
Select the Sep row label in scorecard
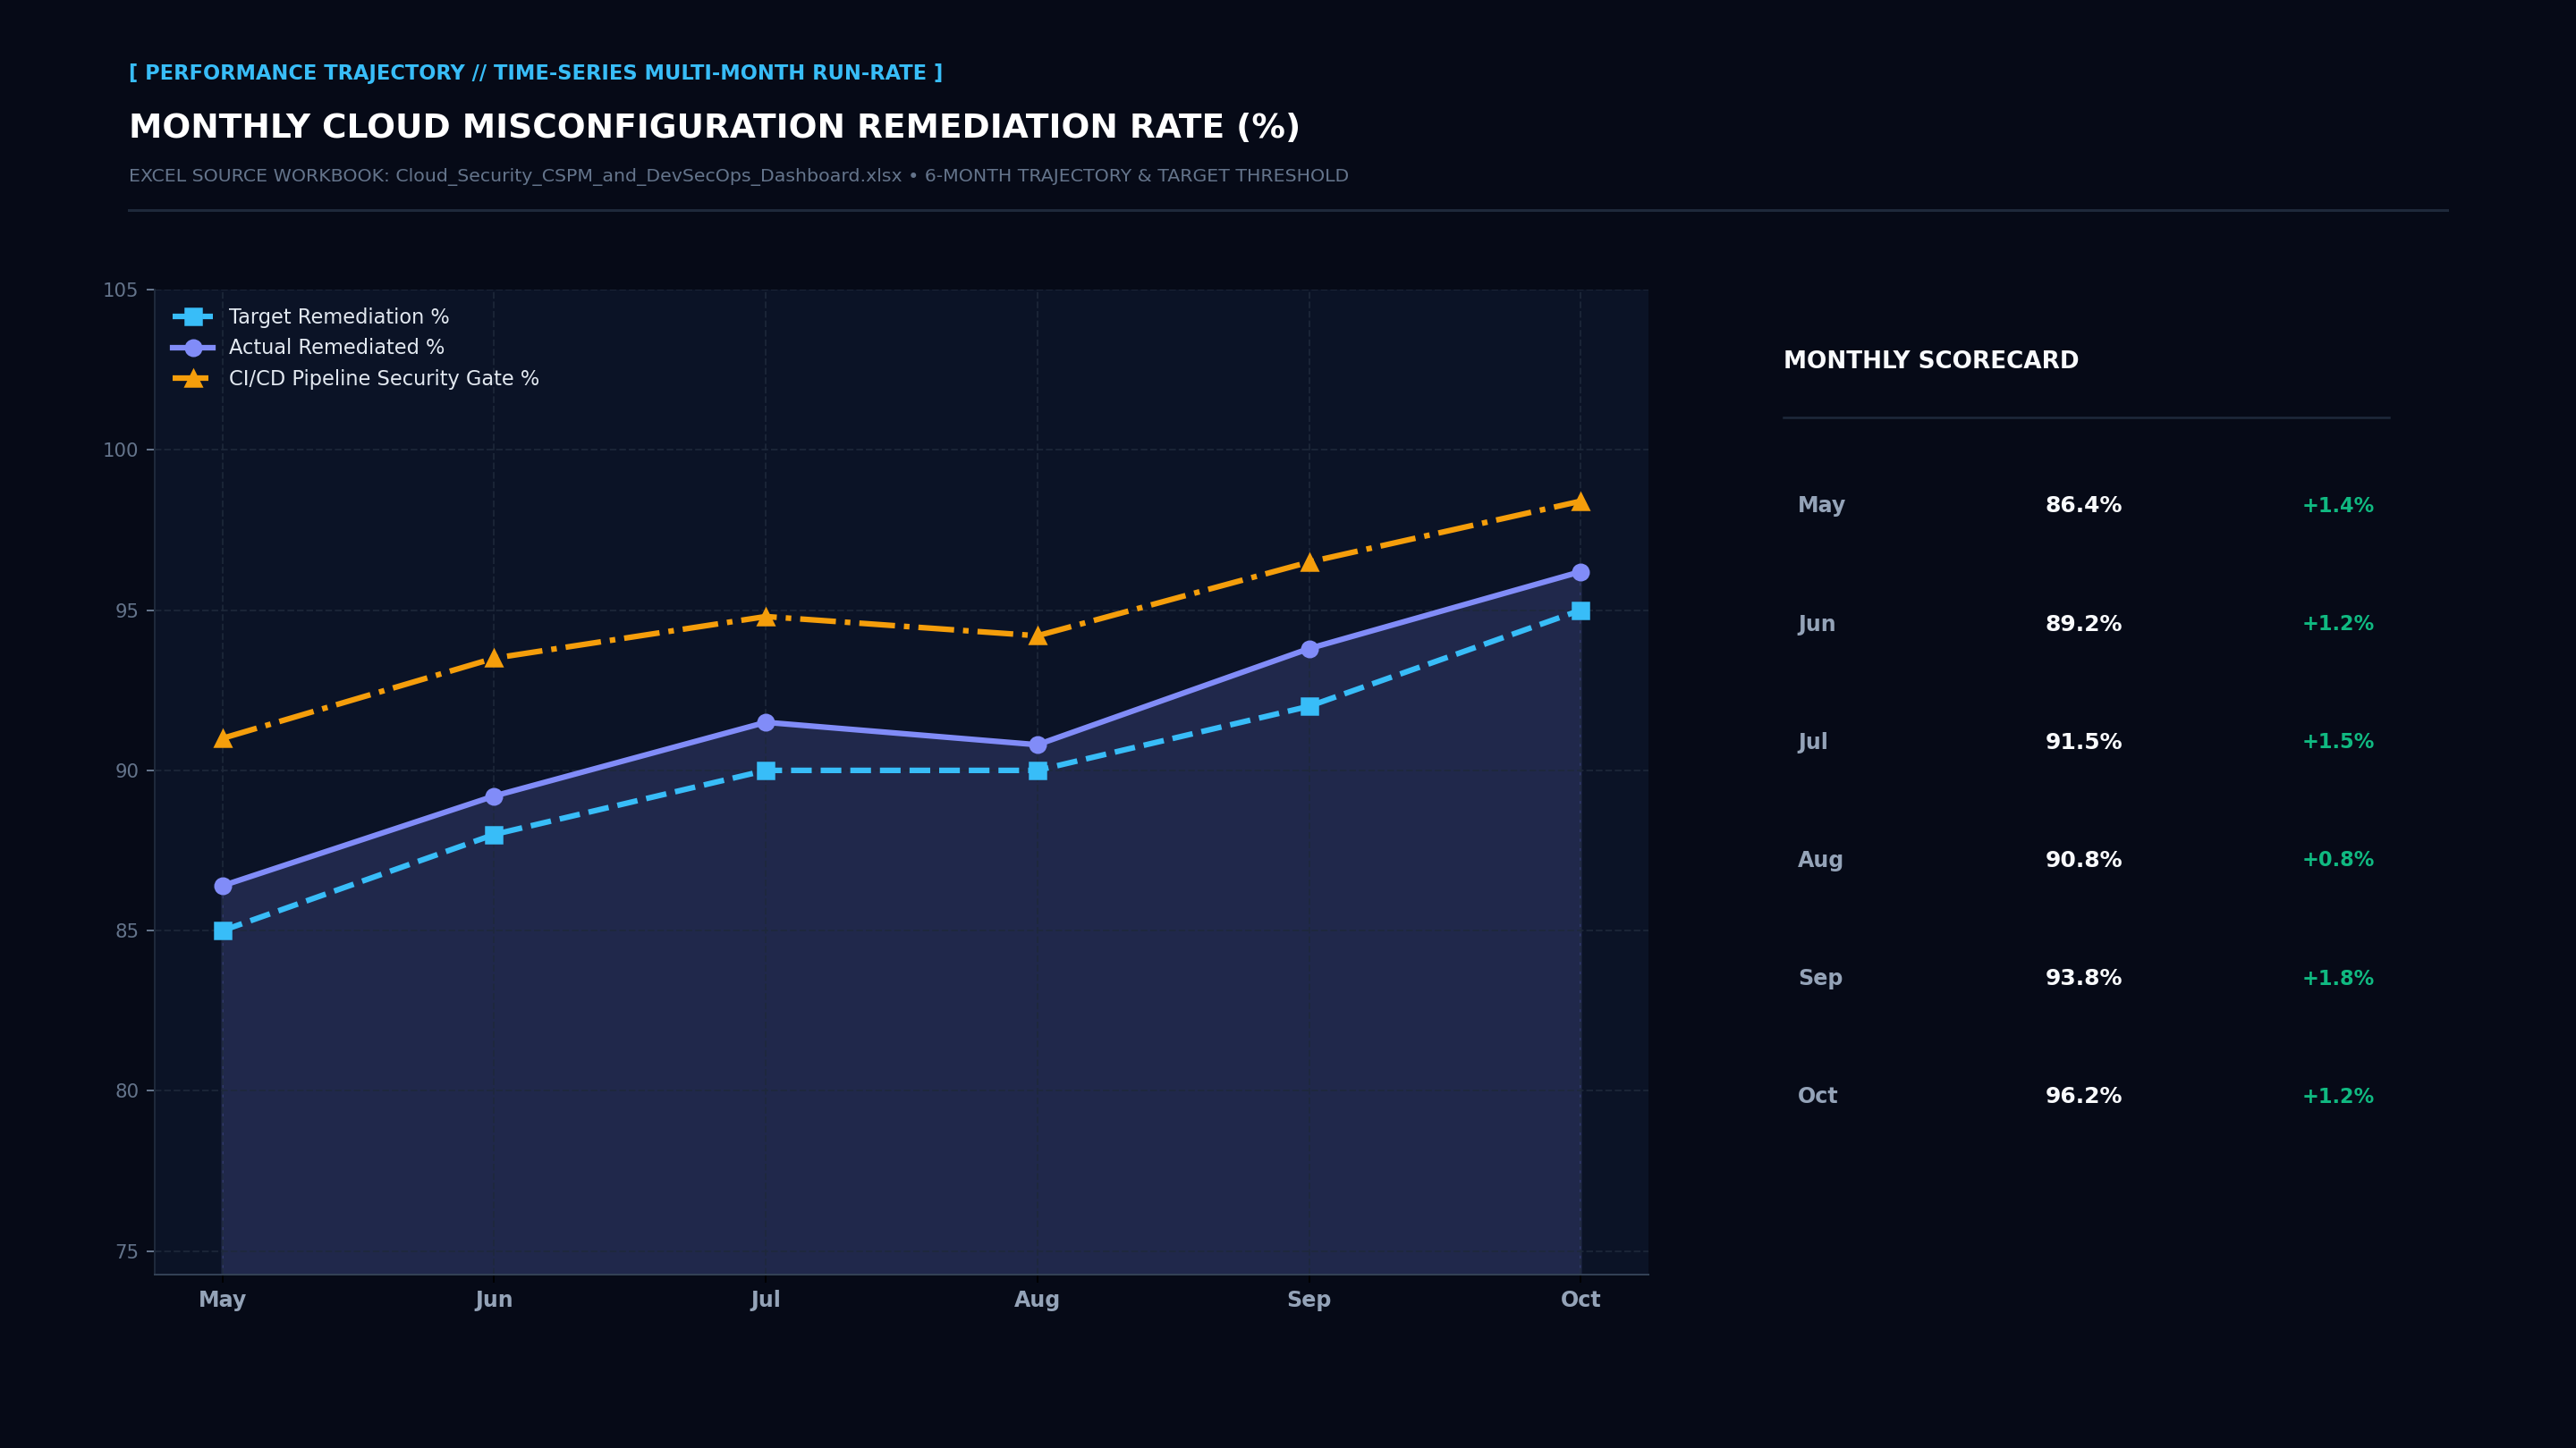pyautogui.click(x=1820, y=979)
